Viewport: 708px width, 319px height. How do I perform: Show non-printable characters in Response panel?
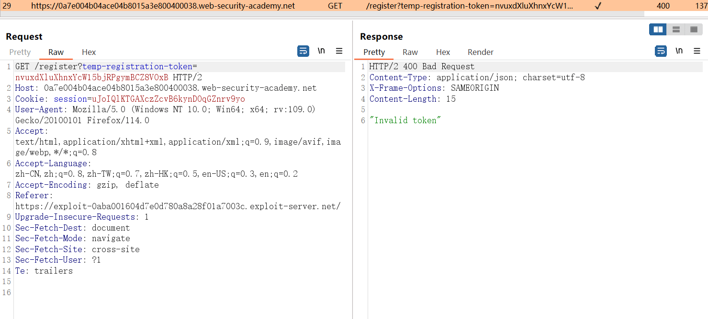point(679,51)
